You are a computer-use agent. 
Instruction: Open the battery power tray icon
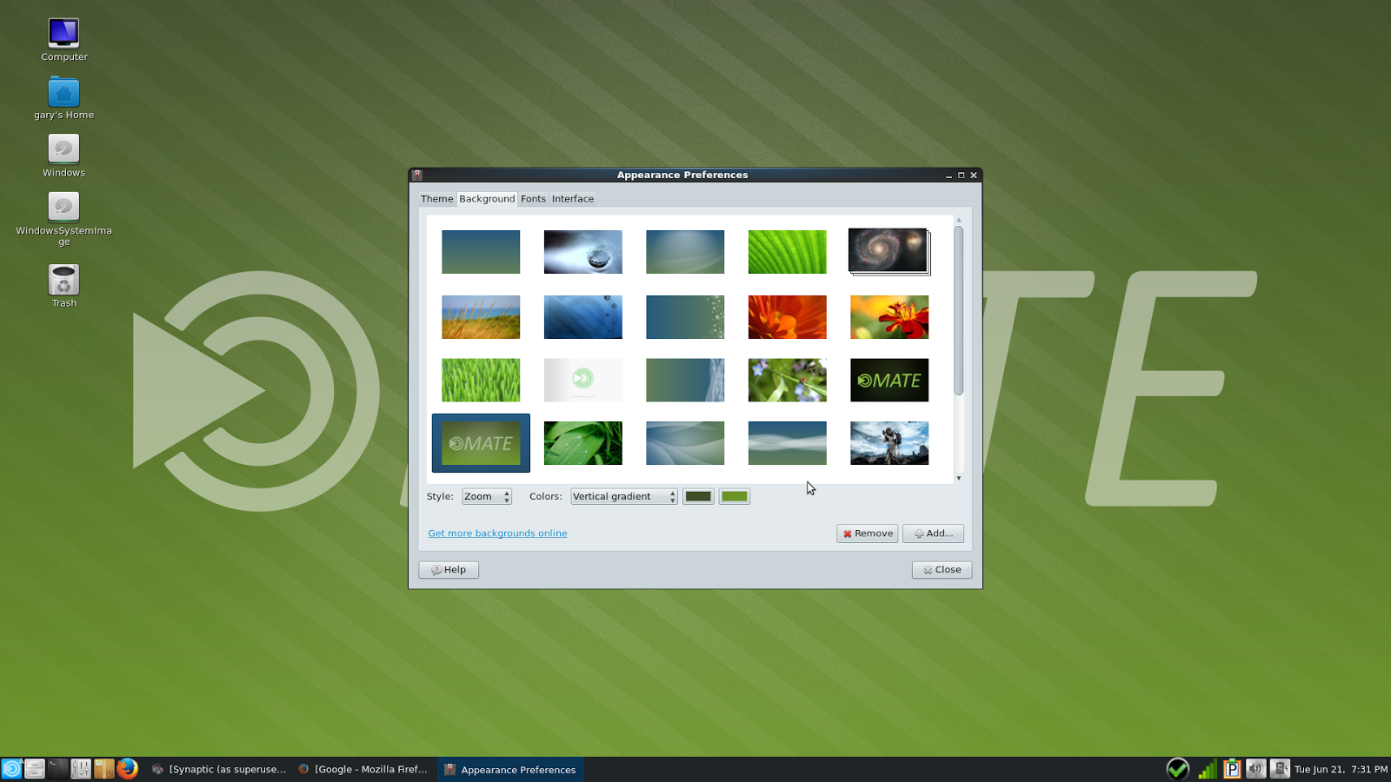[x=1280, y=769]
